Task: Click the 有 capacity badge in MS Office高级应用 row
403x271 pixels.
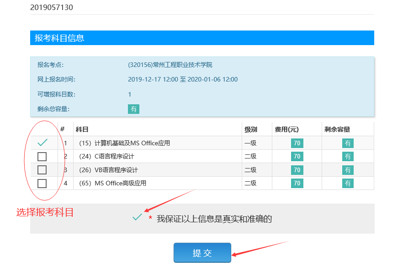Action: [348, 184]
